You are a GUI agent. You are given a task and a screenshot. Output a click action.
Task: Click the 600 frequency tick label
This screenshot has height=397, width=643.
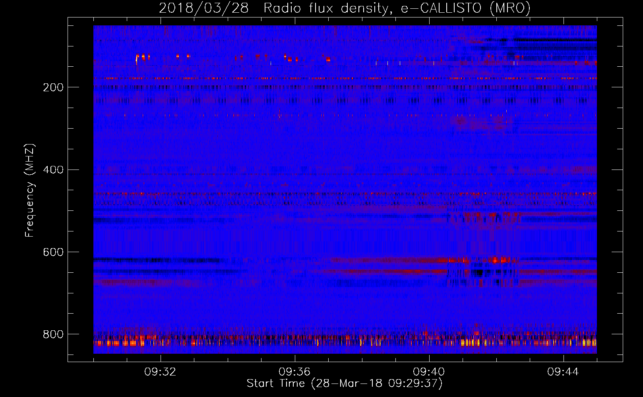tap(53, 252)
